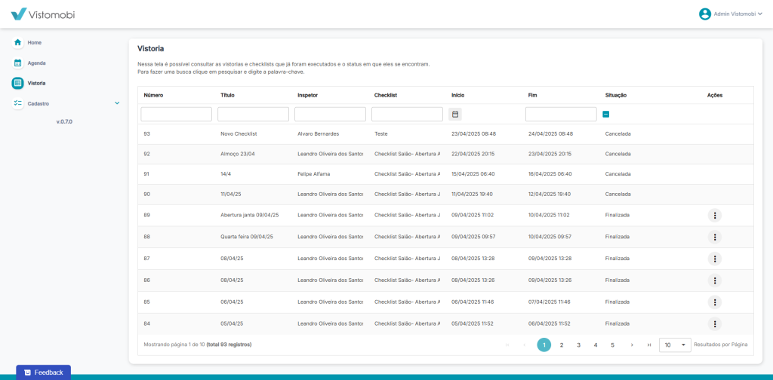
Task: Click the user avatar icon
Action: [x=705, y=14]
